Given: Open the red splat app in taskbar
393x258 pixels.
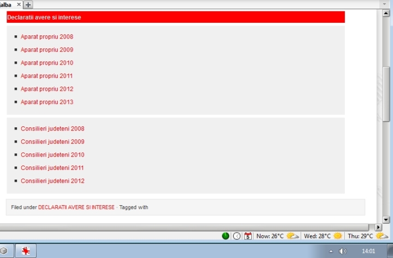Looking at the screenshot, I should pyautogui.click(x=25, y=251).
